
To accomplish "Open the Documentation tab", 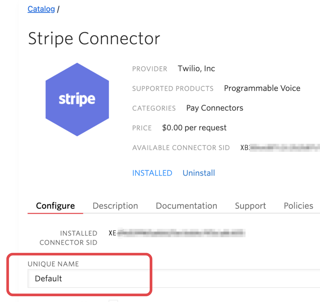I will coord(186,206).
